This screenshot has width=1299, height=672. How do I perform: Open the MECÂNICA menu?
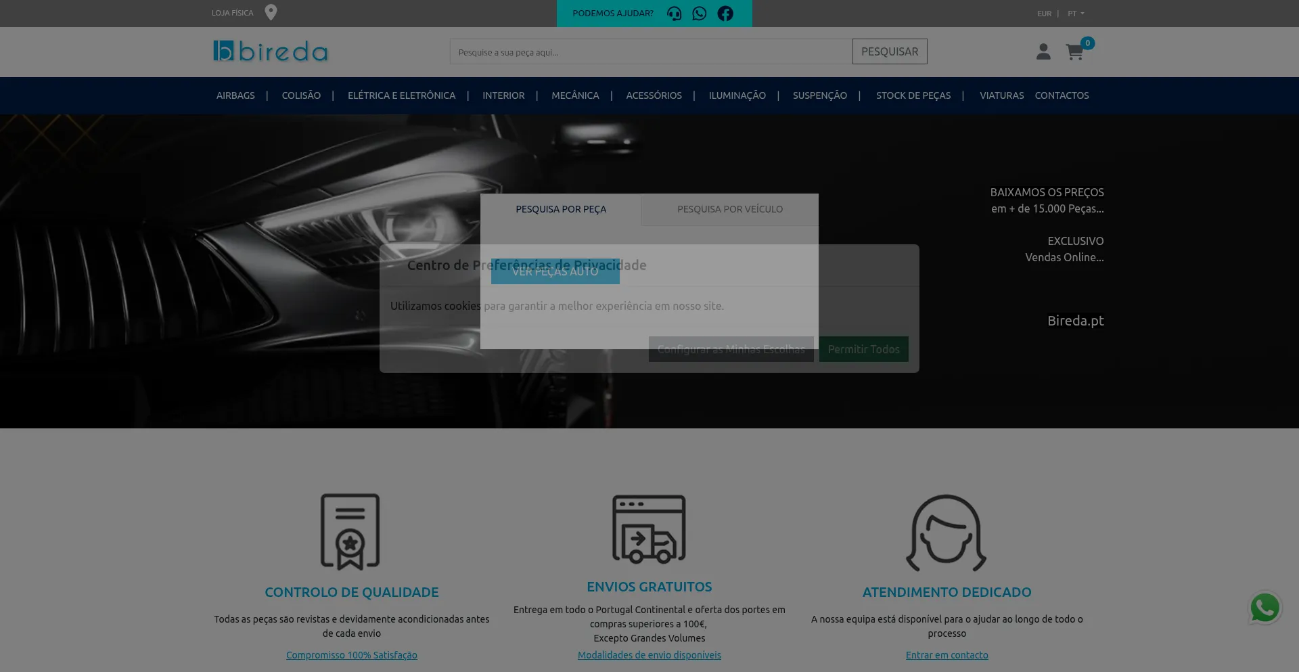coord(575,95)
